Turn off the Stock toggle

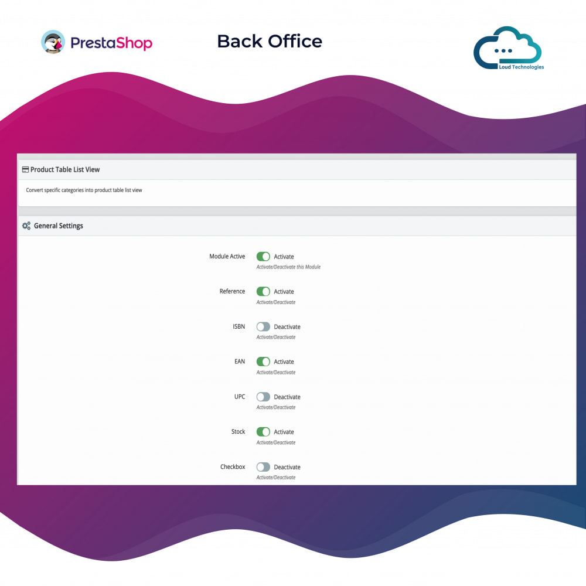(263, 432)
